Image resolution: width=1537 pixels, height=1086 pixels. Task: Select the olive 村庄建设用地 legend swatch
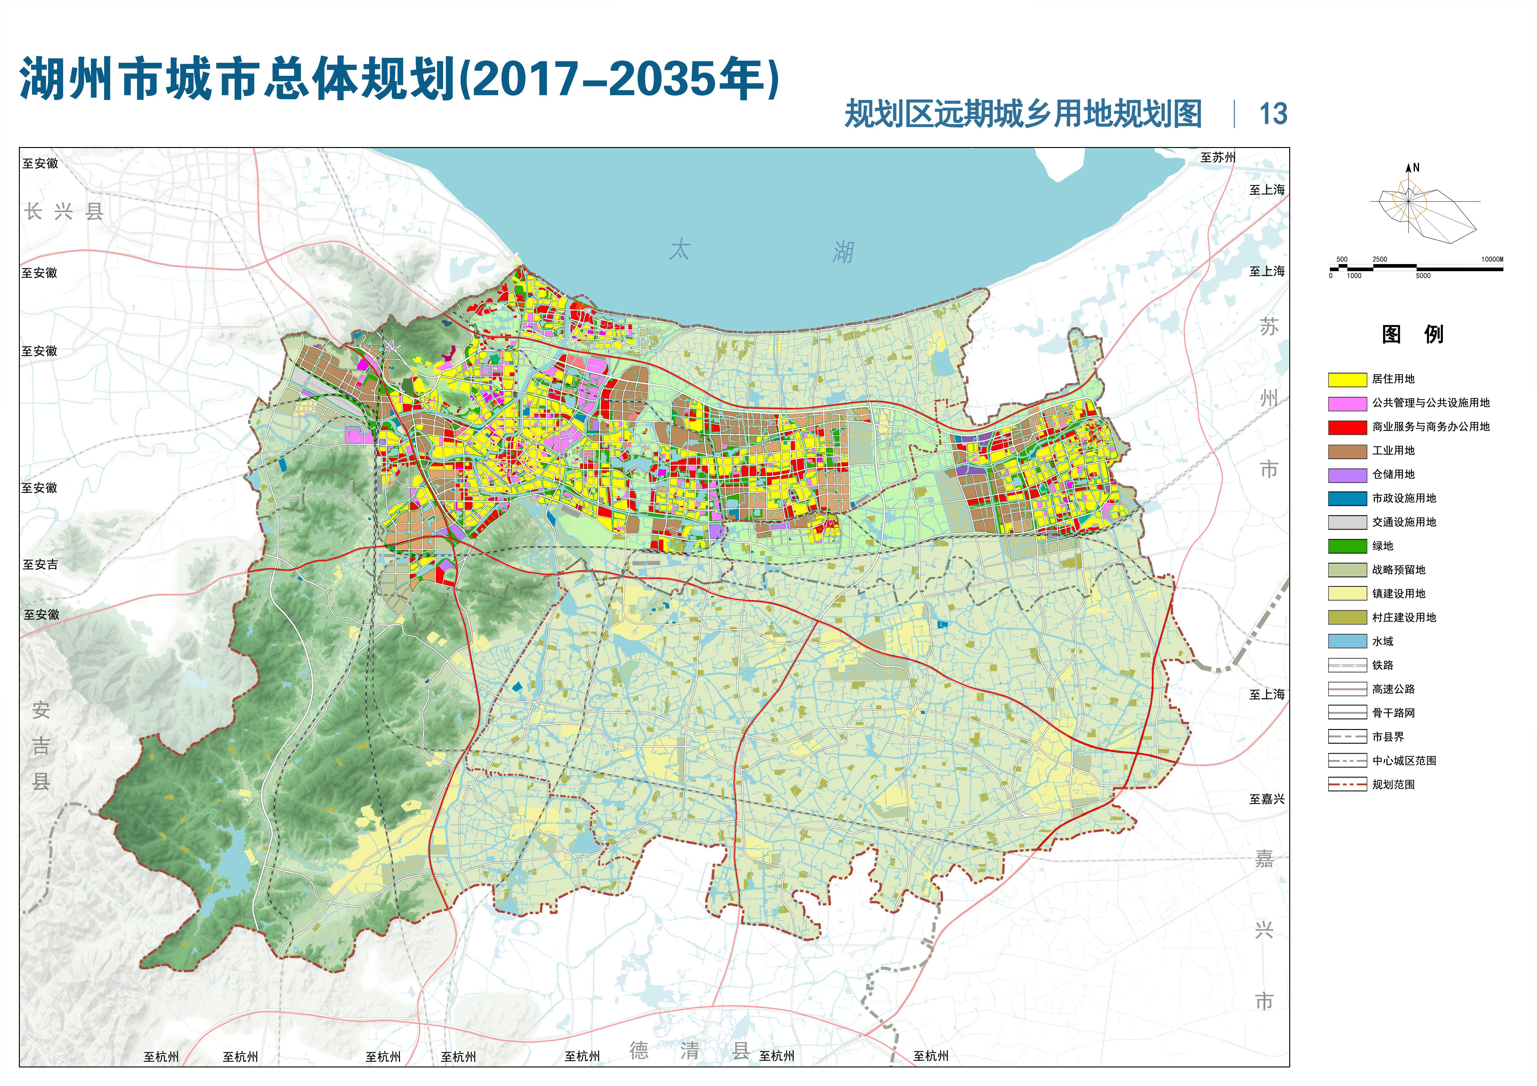tap(1347, 618)
